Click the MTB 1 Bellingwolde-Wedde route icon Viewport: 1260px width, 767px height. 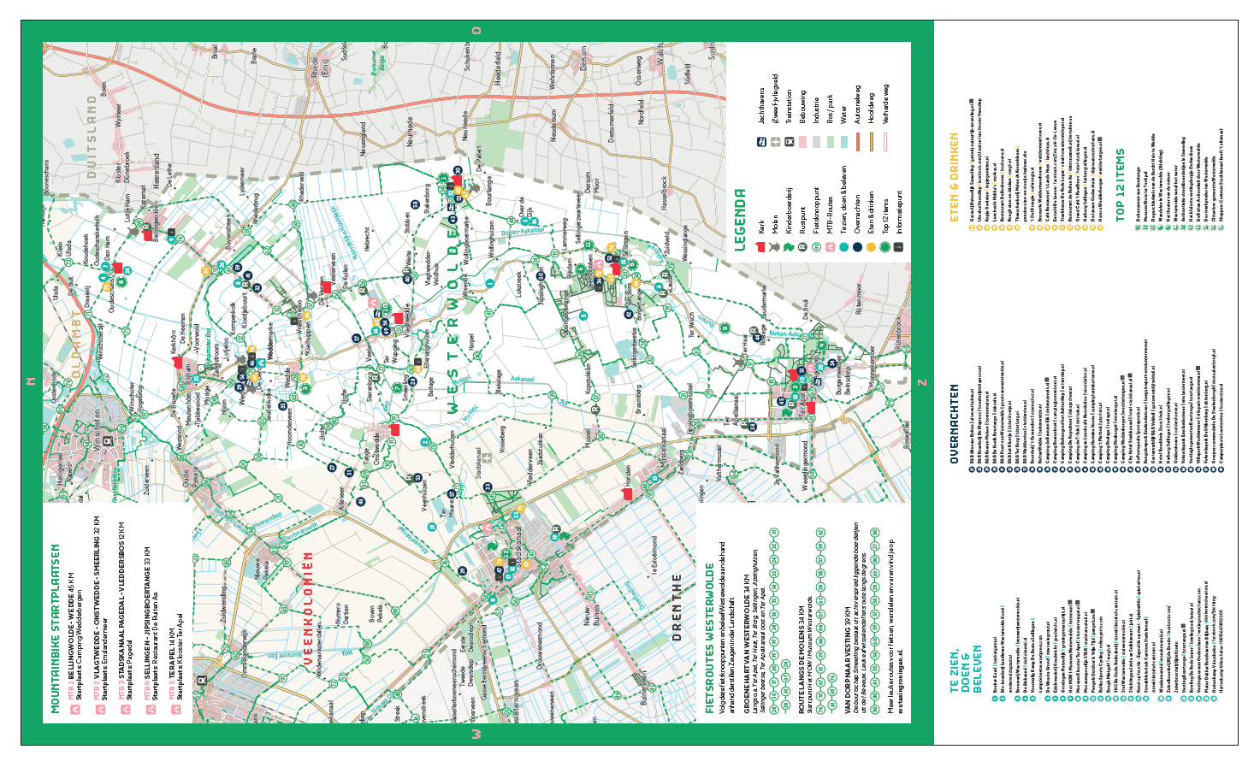75,711
